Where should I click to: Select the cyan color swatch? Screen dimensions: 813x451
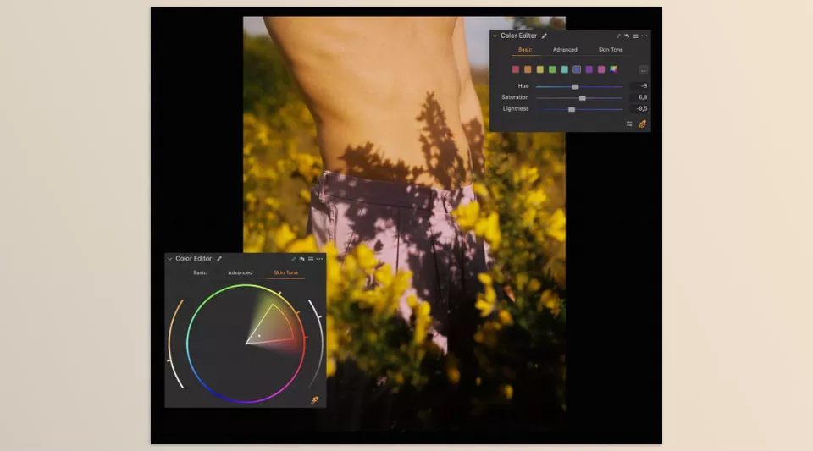[x=564, y=69]
